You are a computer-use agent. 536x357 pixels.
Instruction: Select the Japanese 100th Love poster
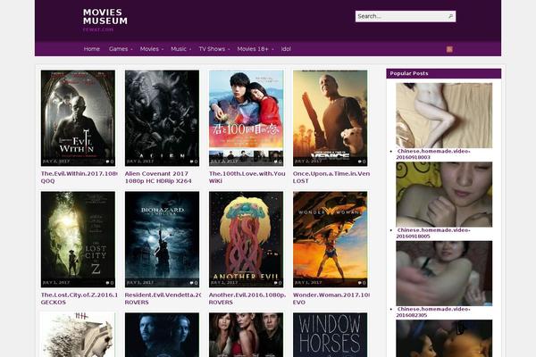point(247,118)
